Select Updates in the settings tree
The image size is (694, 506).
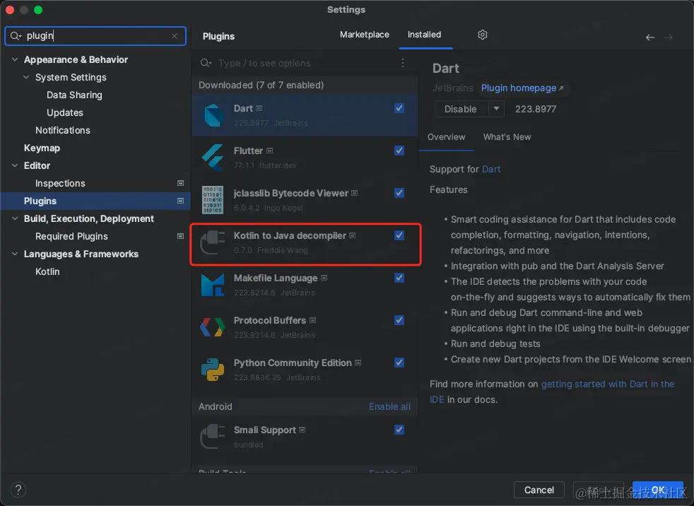pyautogui.click(x=64, y=112)
